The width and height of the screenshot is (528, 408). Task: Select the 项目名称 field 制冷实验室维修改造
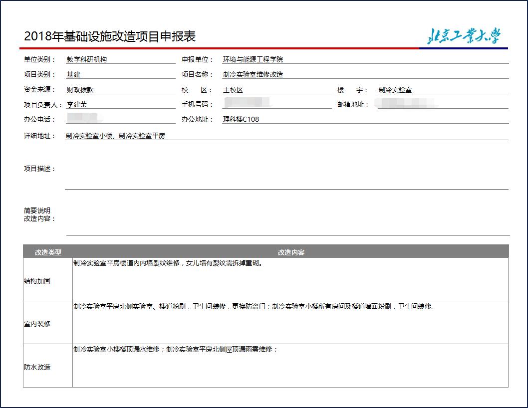(365, 74)
